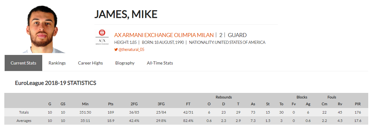Click the PIR column header
The image size is (371, 129).
(358, 104)
